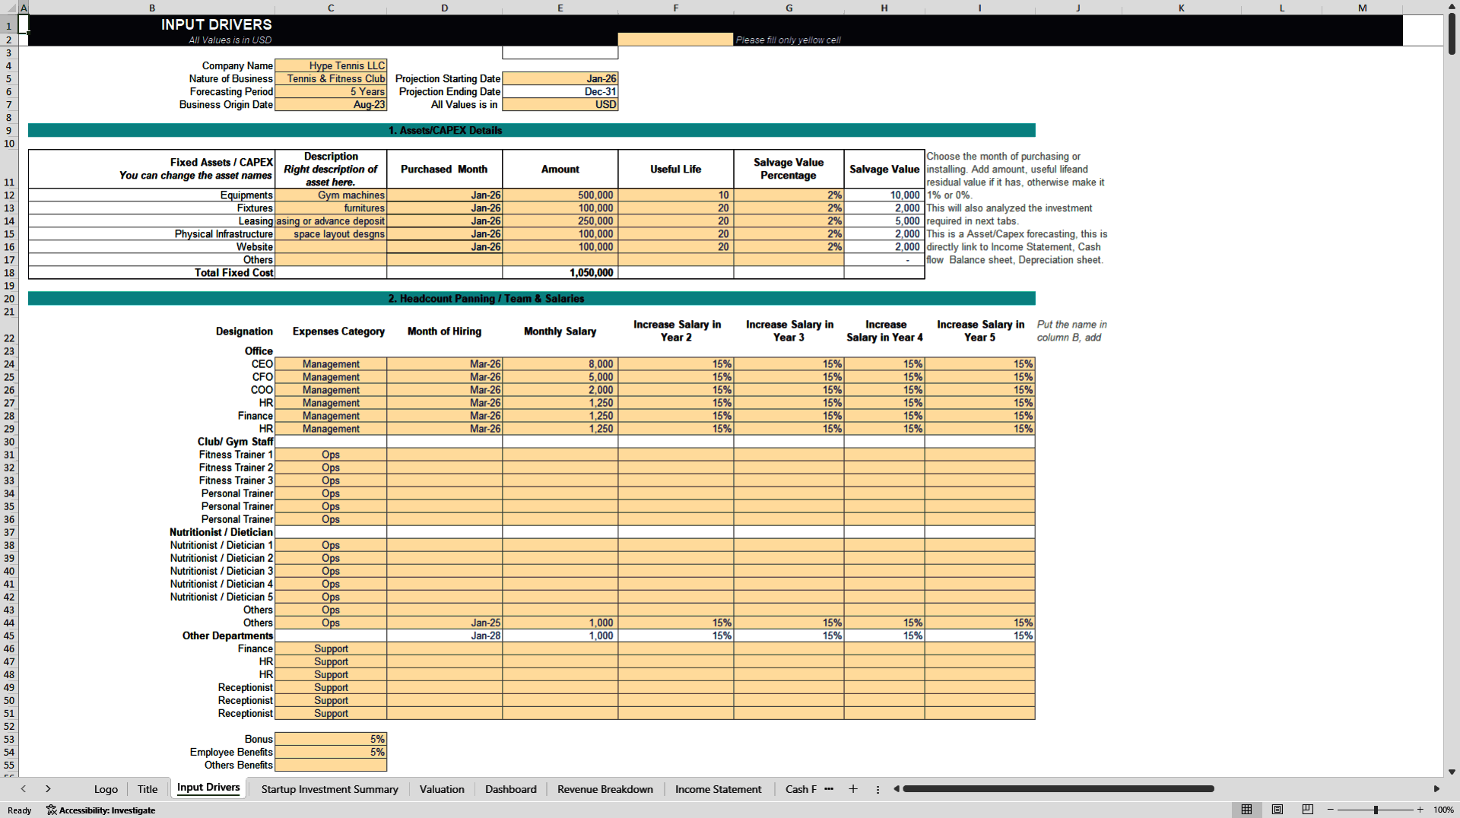Image resolution: width=1460 pixels, height=818 pixels.
Task: Open the Income Statement sheet tab
Action: pyautogui.click(x=719, y=789)
